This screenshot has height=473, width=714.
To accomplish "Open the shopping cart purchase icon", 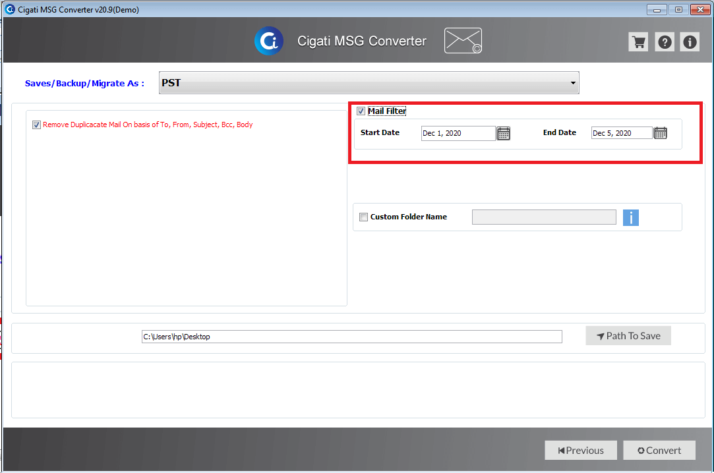I will [x=638, y=42].
